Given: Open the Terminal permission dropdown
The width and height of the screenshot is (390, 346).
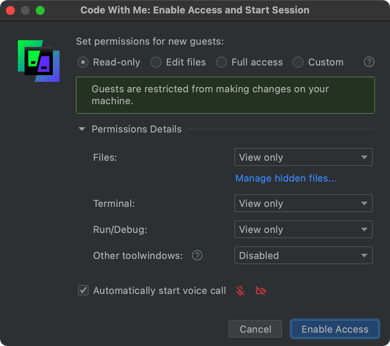Looking at the screenshot, I should click(x=303, y=203).
